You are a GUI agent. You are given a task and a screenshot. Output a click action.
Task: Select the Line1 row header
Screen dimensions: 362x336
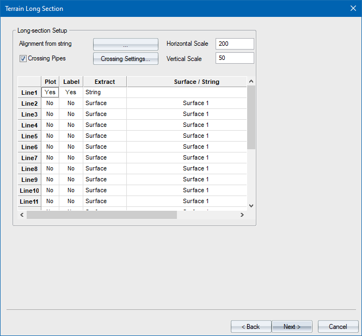pyautogui.click(x=29, y=93)
